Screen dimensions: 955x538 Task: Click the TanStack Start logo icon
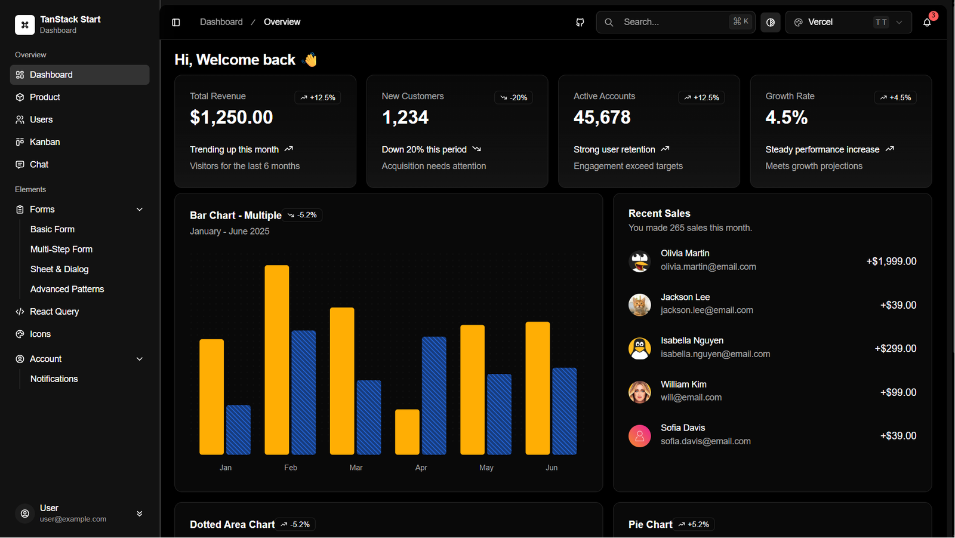[24, 24]
